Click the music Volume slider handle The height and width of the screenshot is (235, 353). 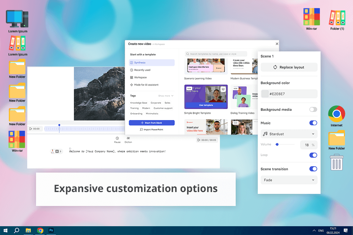277,144
